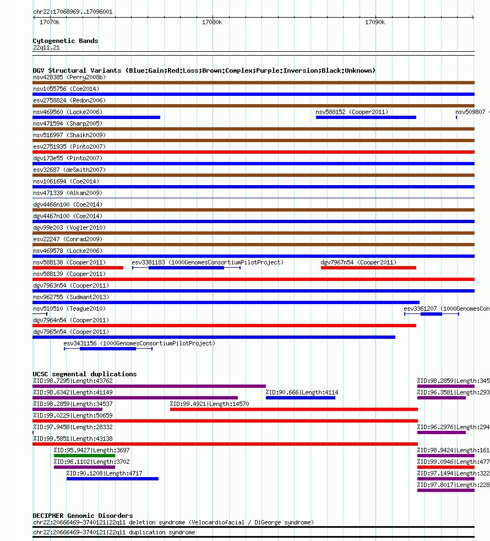Click the 17090k ruler tick label
This screenshot has width=490, height=541.
click(375, 22)
